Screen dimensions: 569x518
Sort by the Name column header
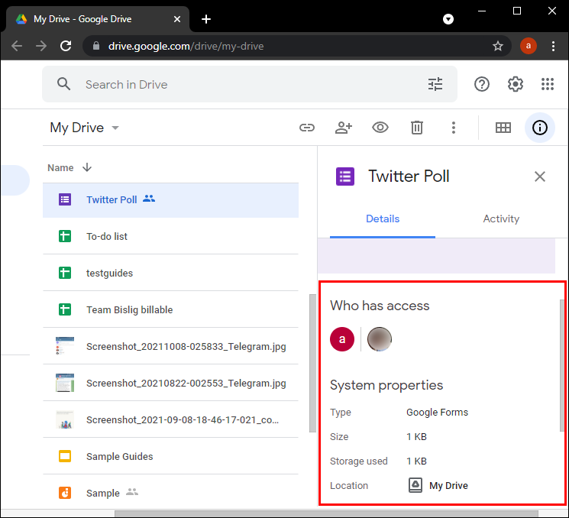(x=60, y=168)
